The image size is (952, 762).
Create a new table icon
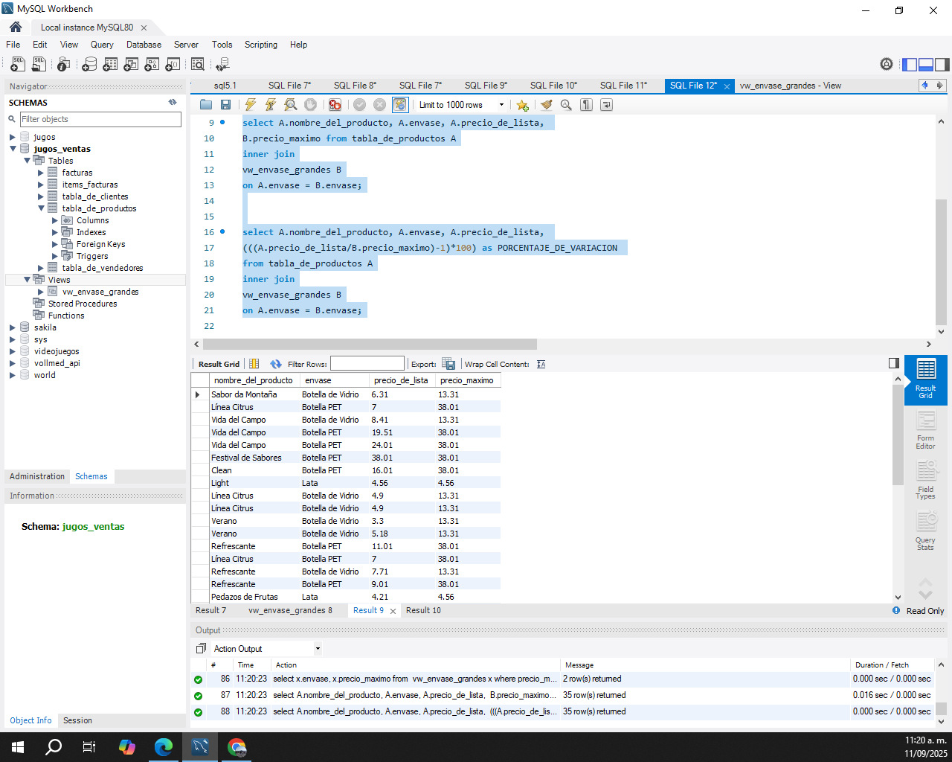tap(110, 65)
